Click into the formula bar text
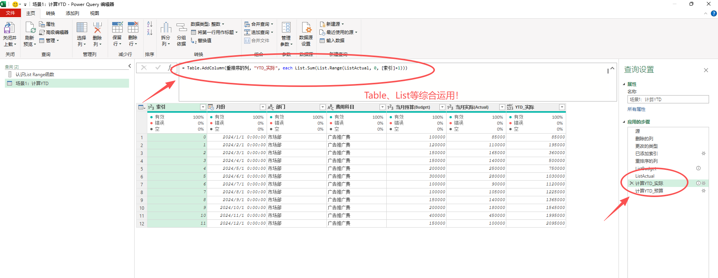Image resolution: width=718 pixels, height=278 pixels. (x=295, y=68)
